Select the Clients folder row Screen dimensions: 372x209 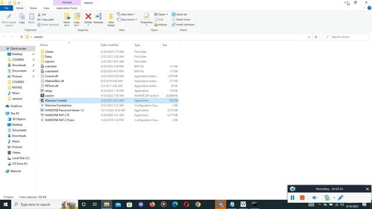pos(109,52)
